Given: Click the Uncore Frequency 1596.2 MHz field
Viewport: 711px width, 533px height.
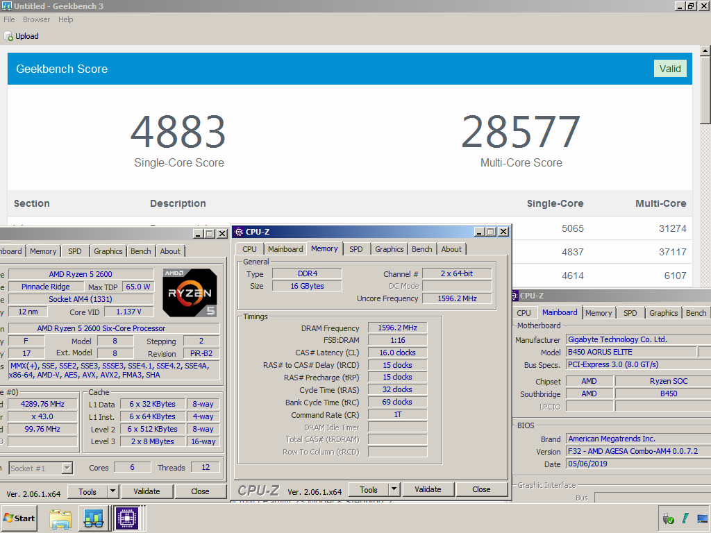Looking at the screenshot, I should click(x=457, y=298).
